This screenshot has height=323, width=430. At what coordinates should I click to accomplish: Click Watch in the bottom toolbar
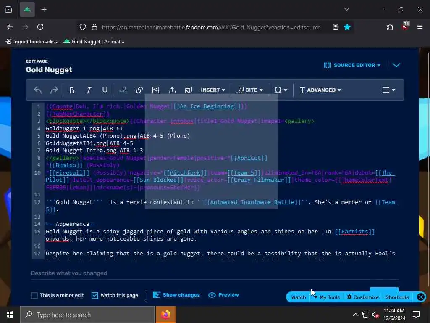point(299,297)
